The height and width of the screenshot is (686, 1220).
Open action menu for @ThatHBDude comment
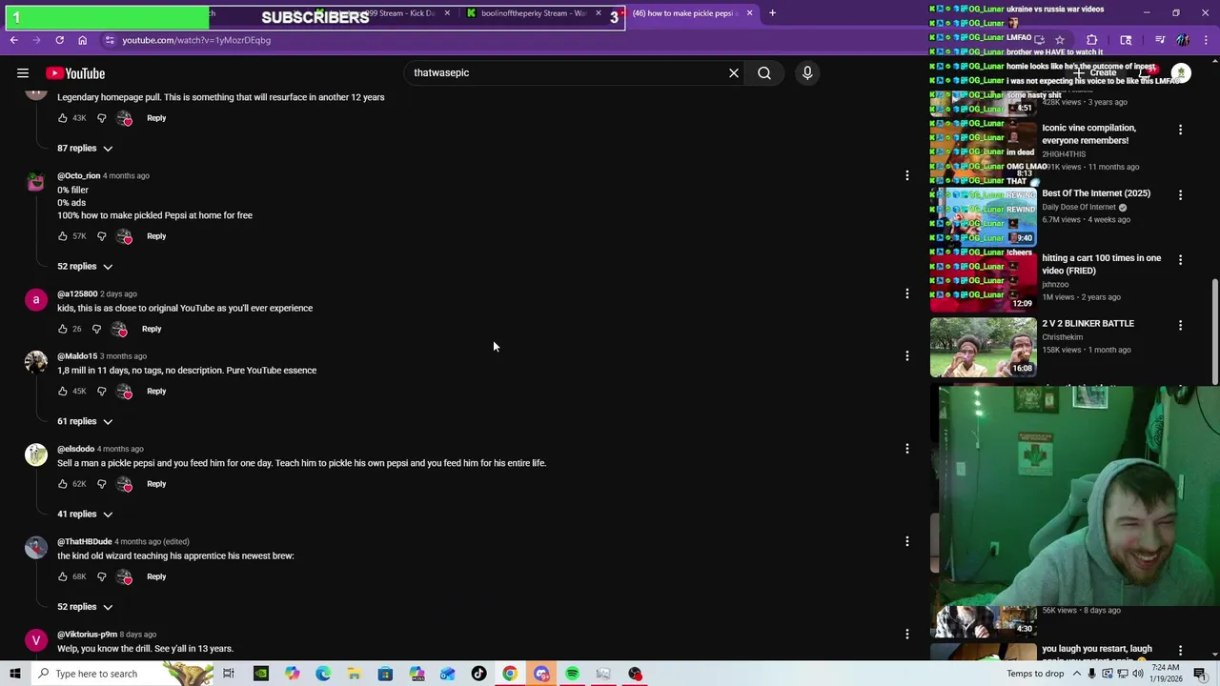[x=907, y=541]
